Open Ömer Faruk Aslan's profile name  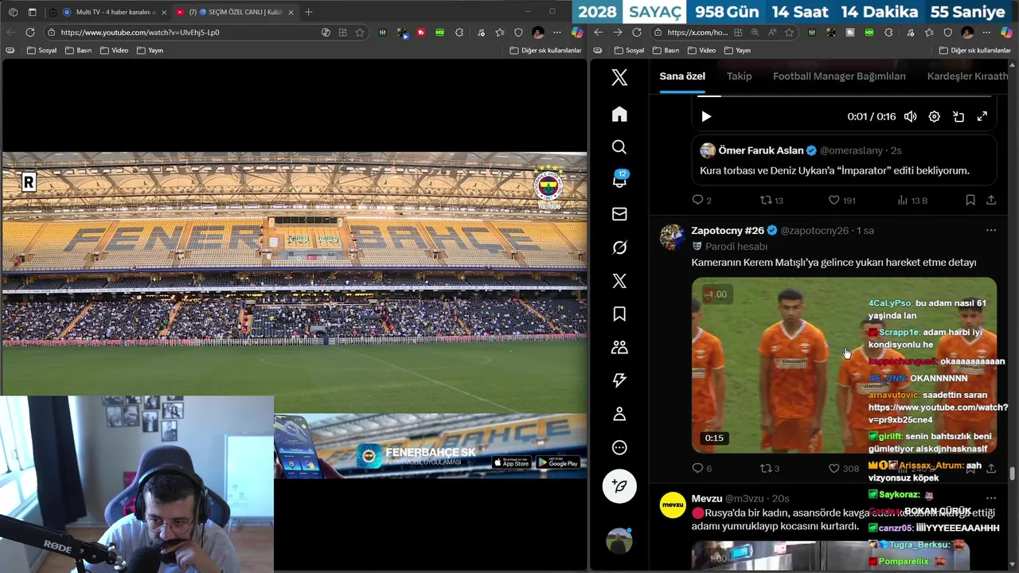coord(760,150)
